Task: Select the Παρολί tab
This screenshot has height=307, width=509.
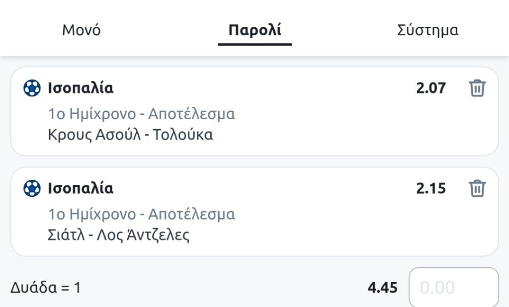Action: pos(254,30)
